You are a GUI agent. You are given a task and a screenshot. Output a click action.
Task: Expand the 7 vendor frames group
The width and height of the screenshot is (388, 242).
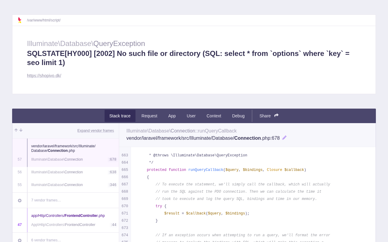coord(46,200)
